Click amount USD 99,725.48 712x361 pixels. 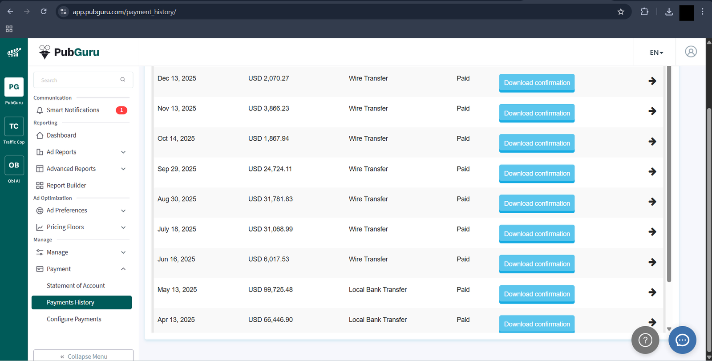pyautogui.click(x=271, y=290)
